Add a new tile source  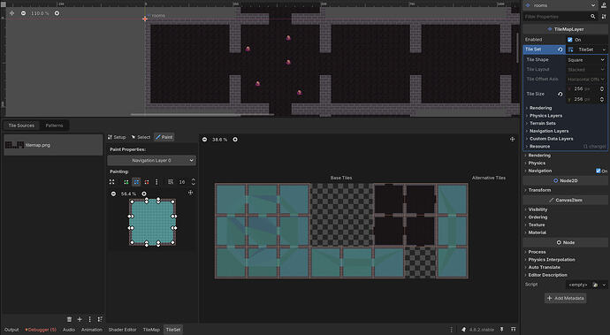pyautogui.click(x=80, y=319)
